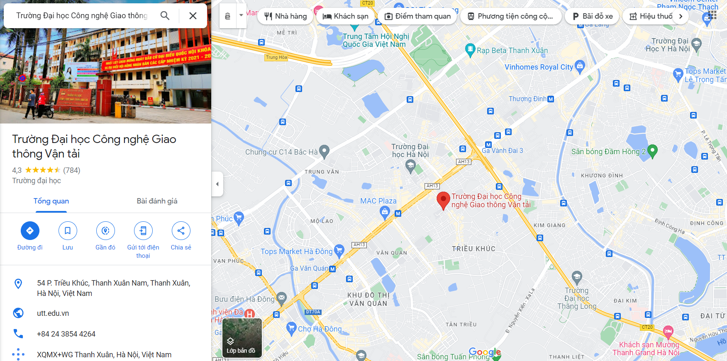Select the Tổng quan tab
Viewport: 727px width, 361px height.
pos(51,201)
